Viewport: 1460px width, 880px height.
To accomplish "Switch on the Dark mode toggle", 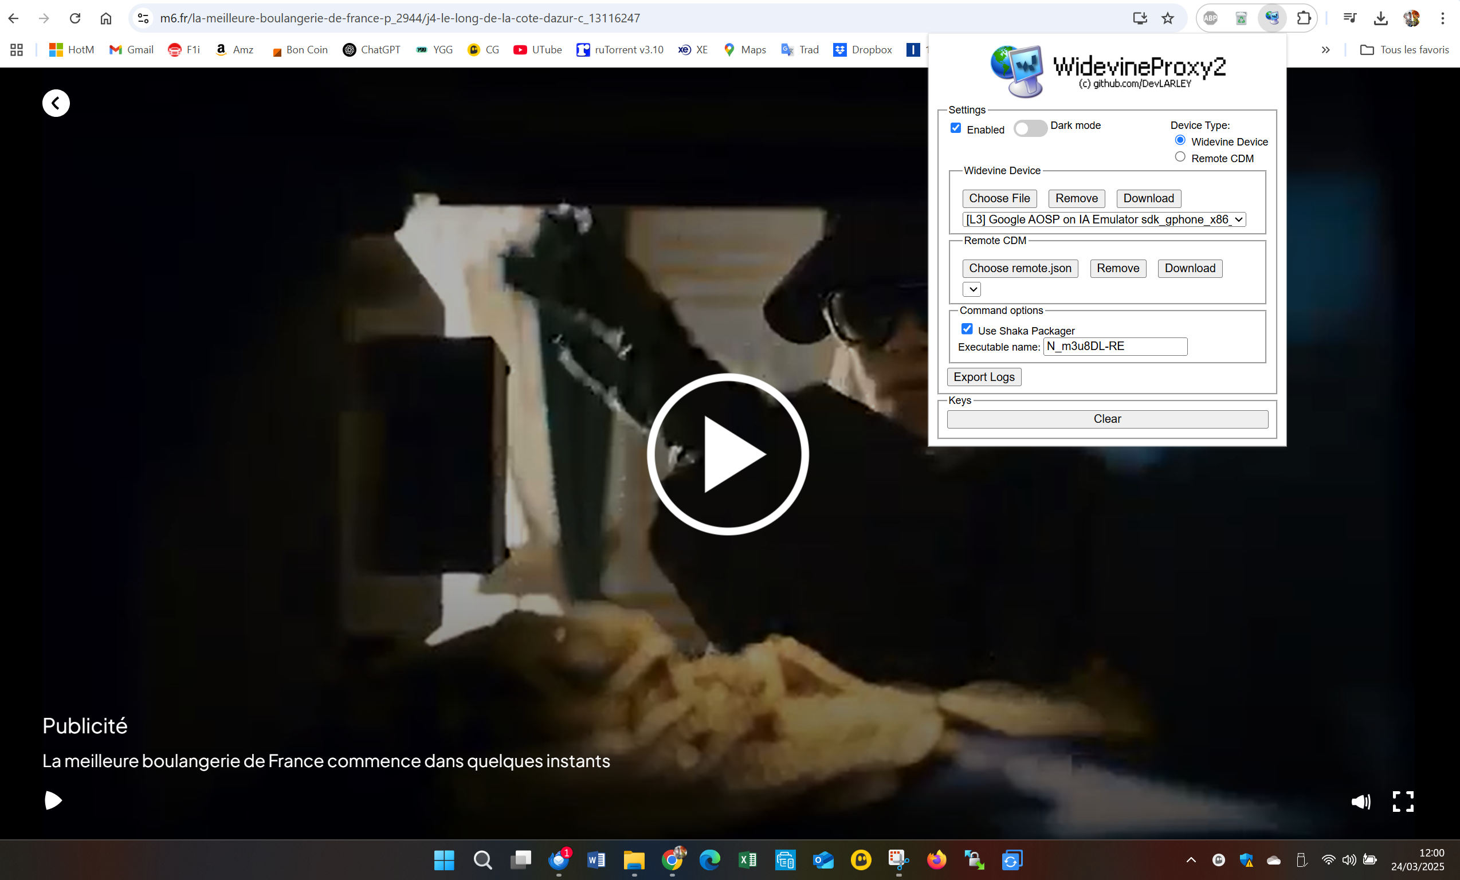I will click(1030, 128).
